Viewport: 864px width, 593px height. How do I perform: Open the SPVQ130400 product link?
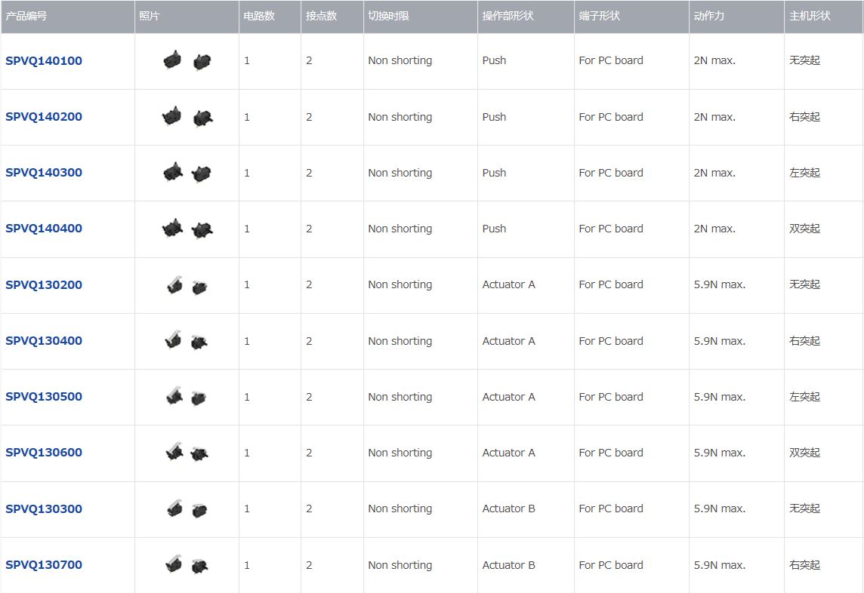[x=44, y=340]
